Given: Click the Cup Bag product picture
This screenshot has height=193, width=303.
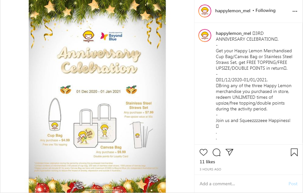Looking at the screenshot, I should [55, 115].
